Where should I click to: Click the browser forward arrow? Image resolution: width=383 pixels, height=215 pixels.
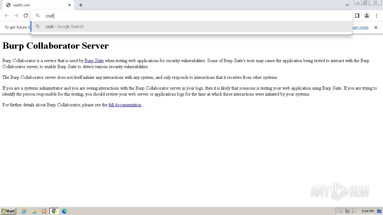point(16,16)
